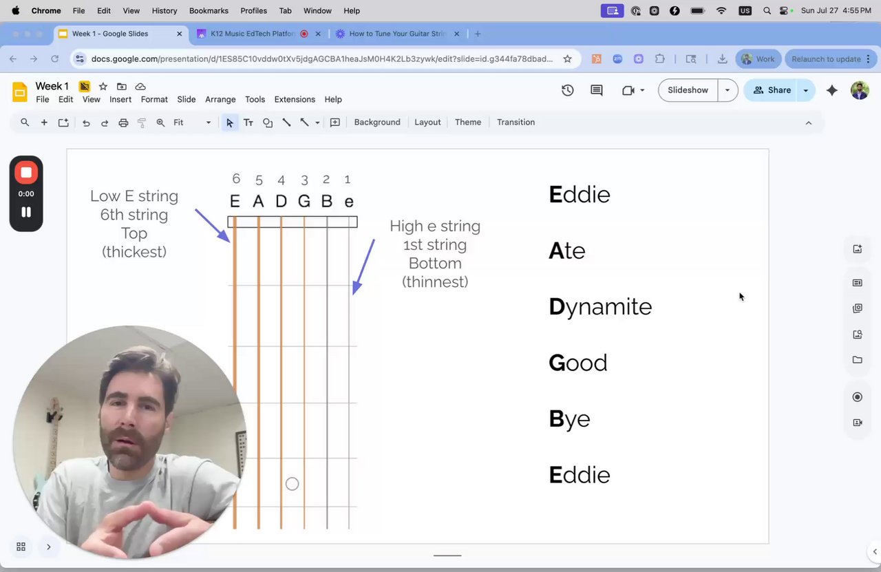The height and width of the screenshot is (572, 881).
Task: Open the Zoom tool magnifier
Action: tap(160, 123)
